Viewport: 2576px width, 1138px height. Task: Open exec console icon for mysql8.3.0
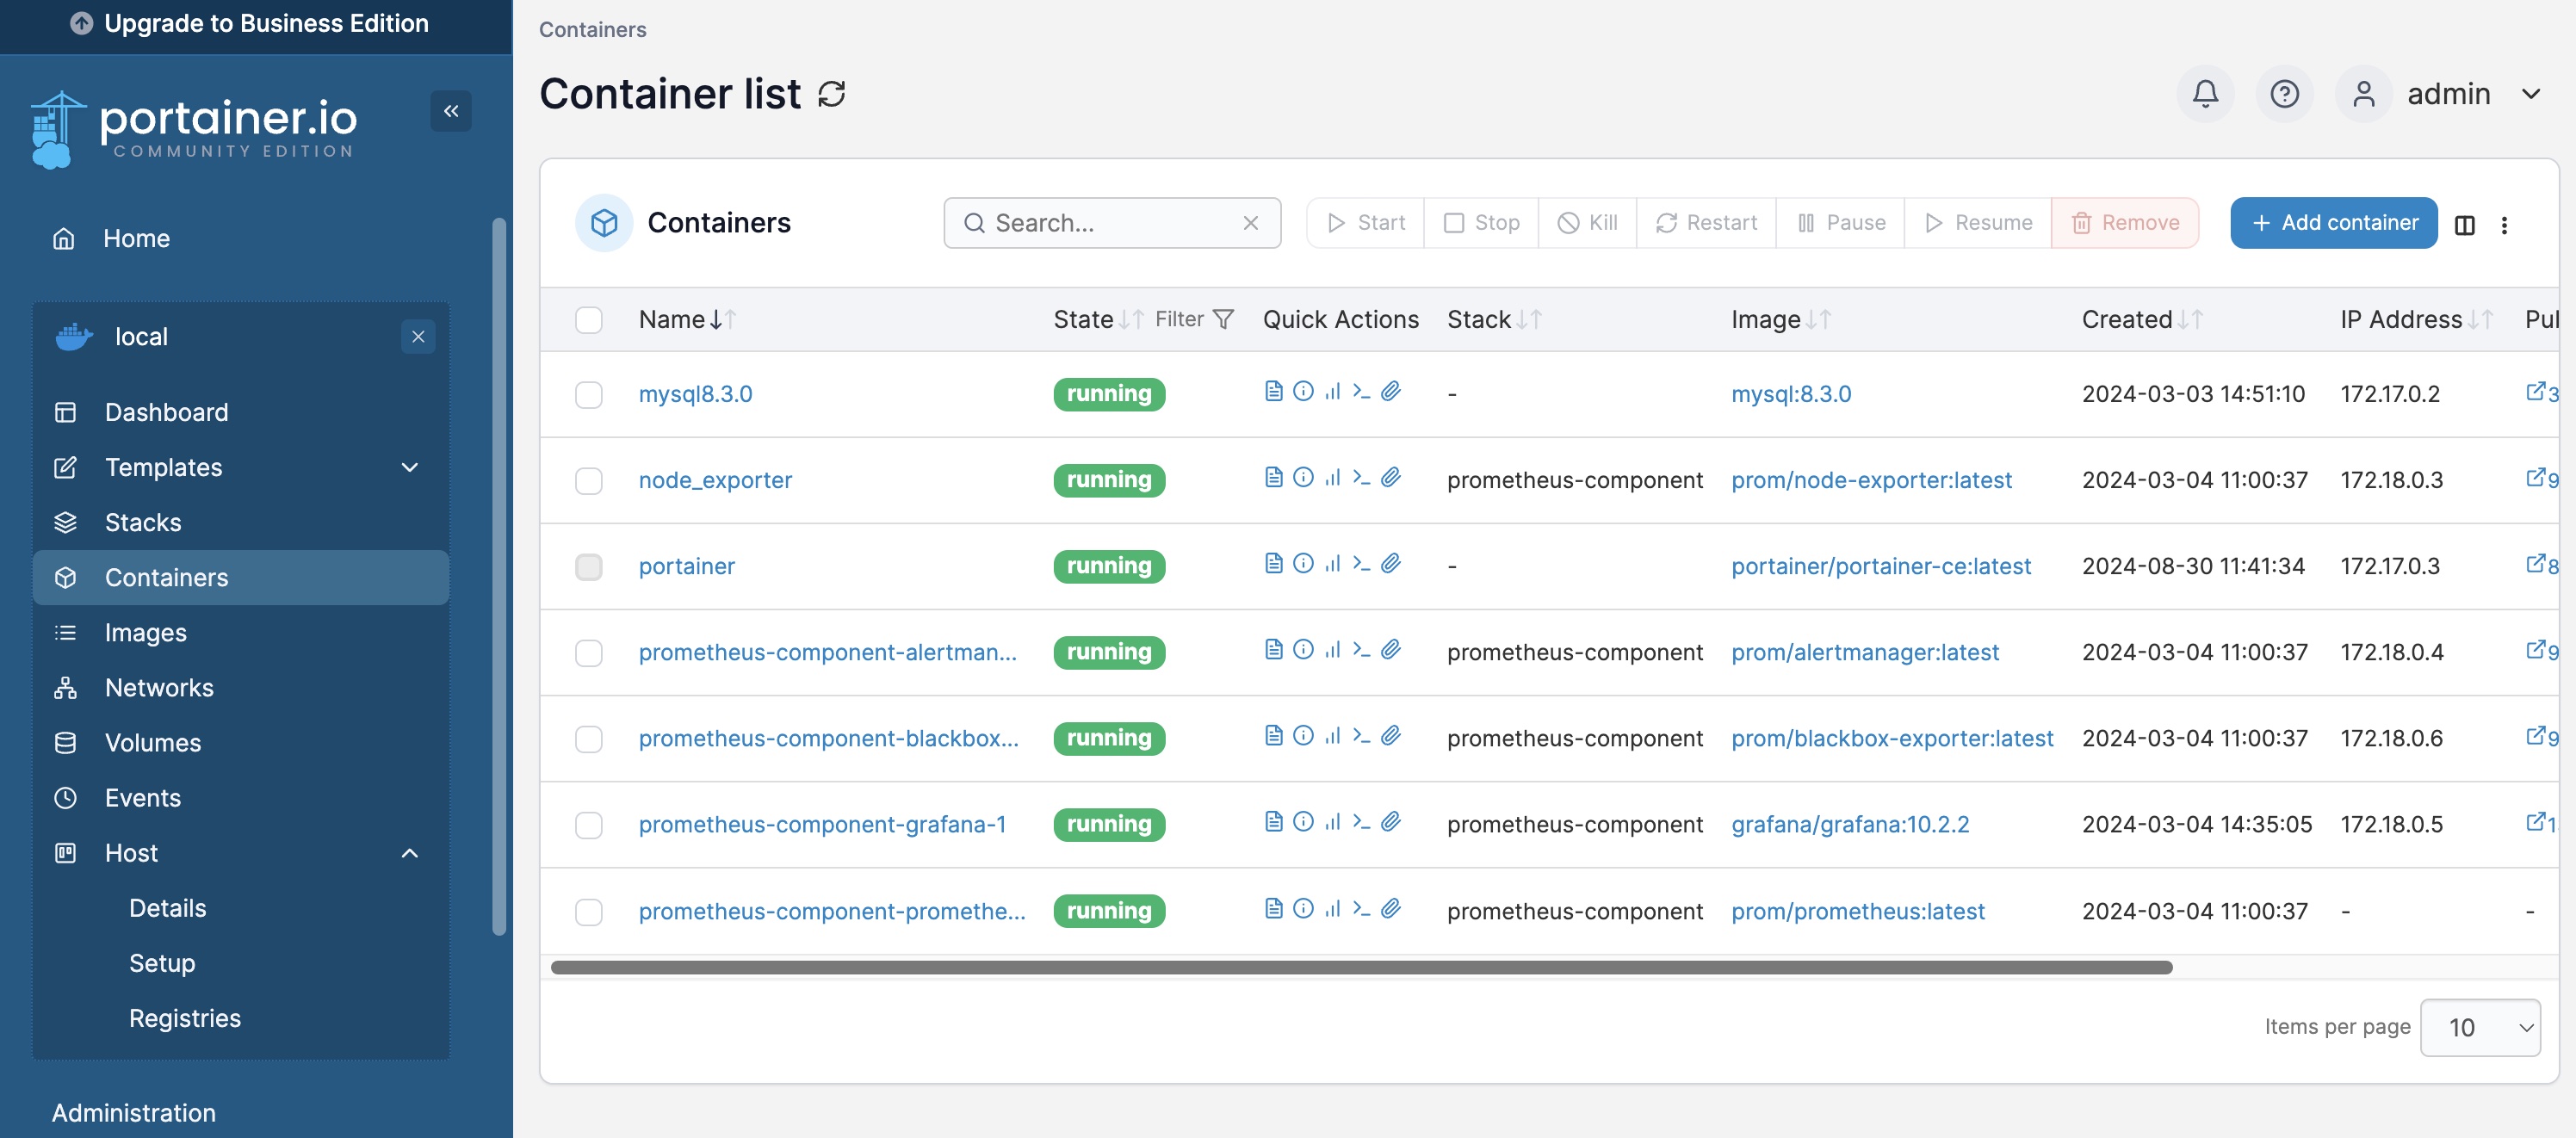pyautogui.click(x=1361, y=391)
